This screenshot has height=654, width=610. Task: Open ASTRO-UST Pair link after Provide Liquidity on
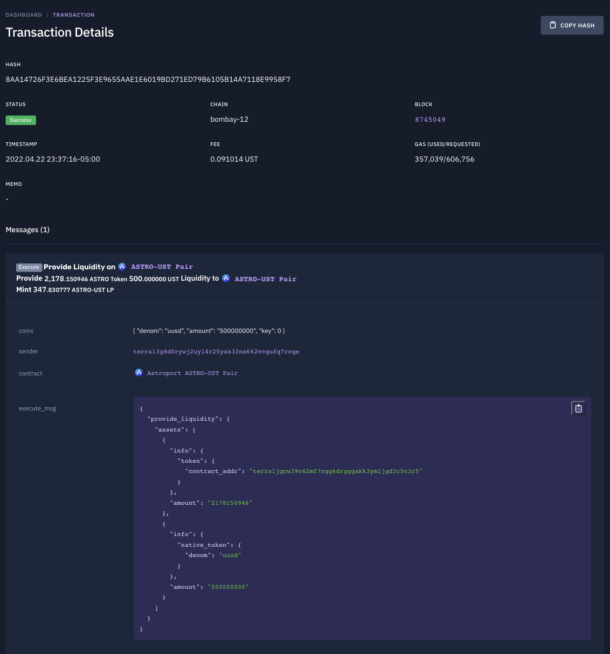[x=162, y=267]
